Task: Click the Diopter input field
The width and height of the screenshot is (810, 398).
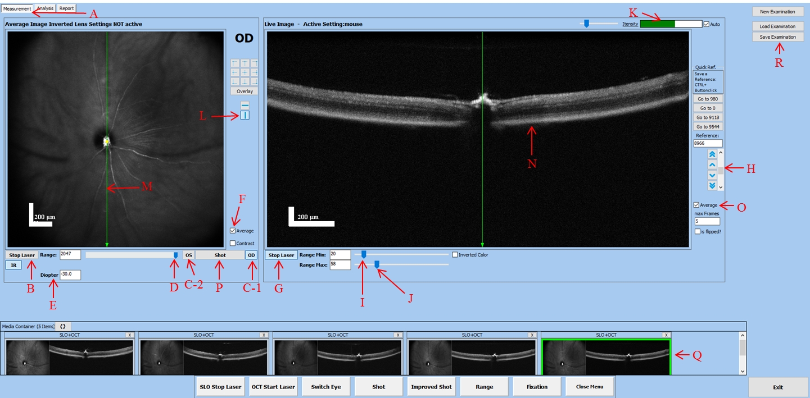Action: point(71,275)
